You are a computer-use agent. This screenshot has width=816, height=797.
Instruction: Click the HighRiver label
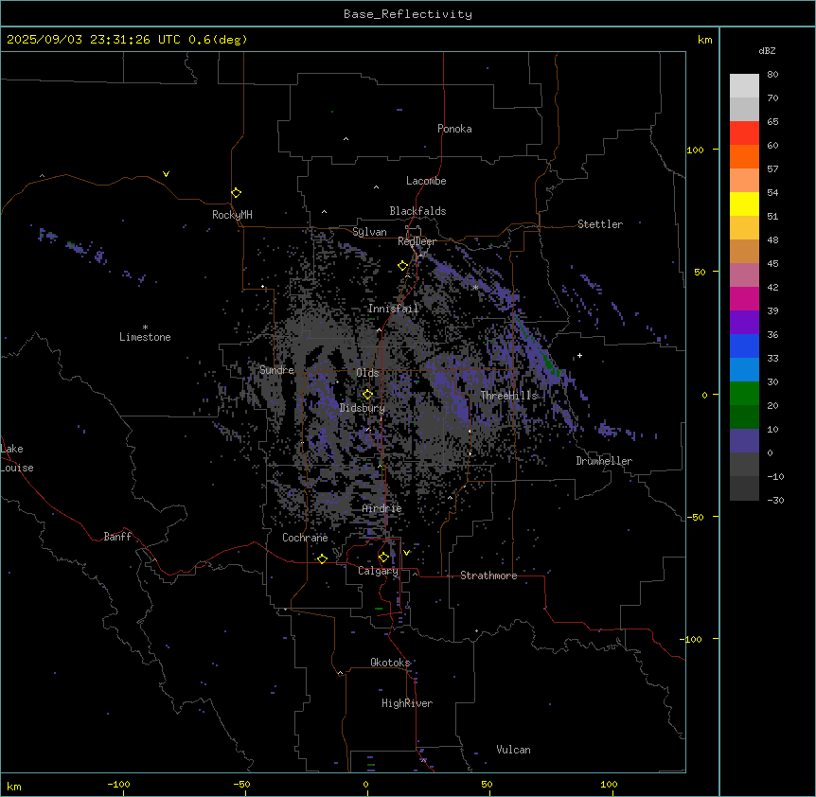pos(407,703)
